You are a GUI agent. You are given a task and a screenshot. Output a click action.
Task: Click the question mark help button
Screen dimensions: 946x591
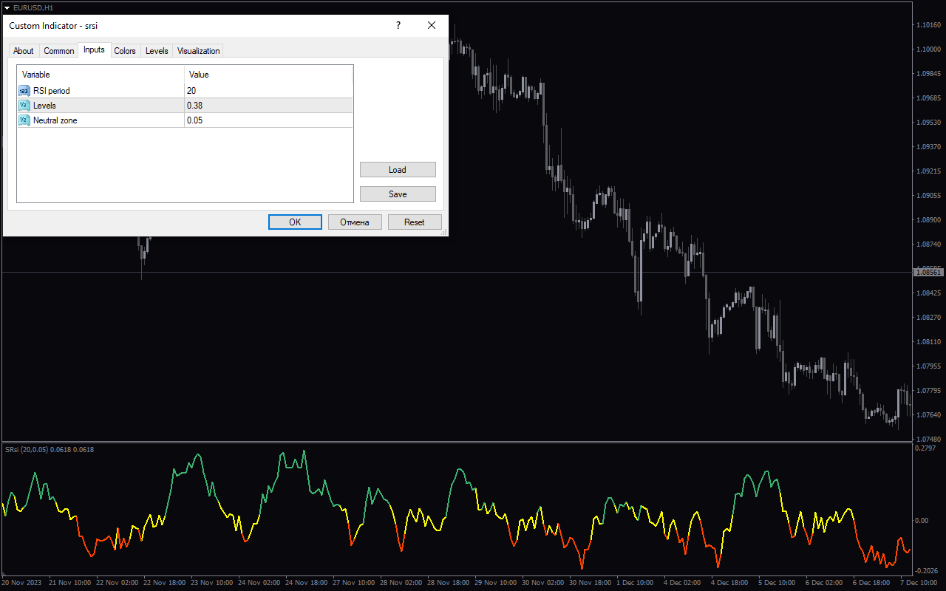point(398,25)
